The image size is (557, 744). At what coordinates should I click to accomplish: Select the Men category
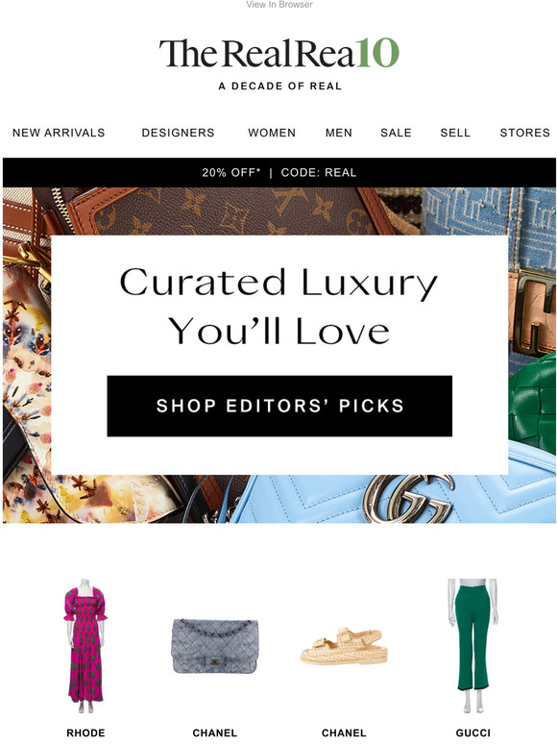click(338, 133)
